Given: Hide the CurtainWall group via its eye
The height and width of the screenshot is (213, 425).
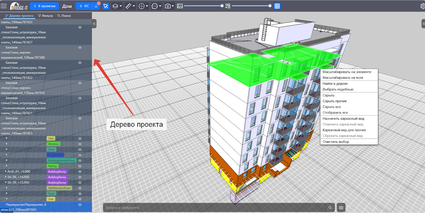Looking at the screenshot, I should (x=80, y=155).
